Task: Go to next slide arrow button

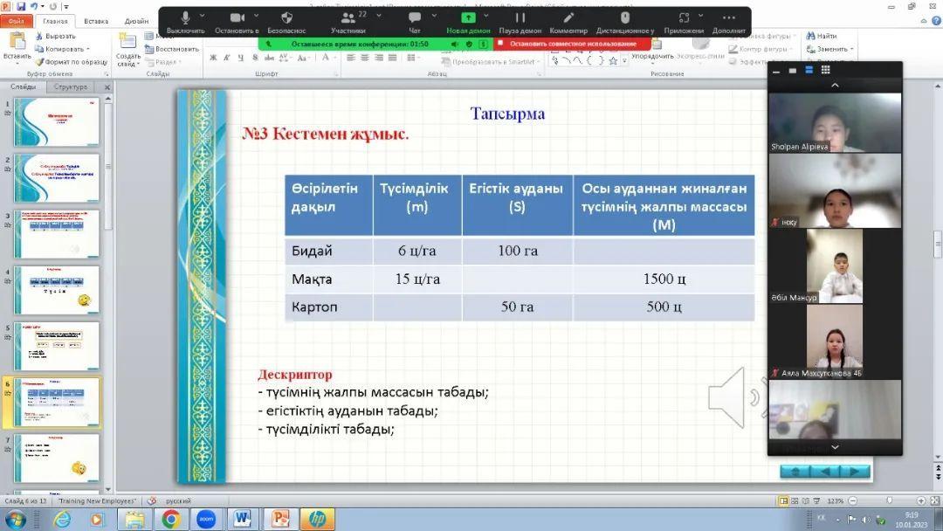Action: coord(855,472)
